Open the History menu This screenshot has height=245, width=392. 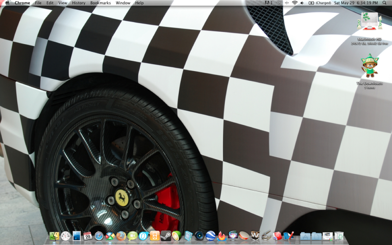coord(78,3)
